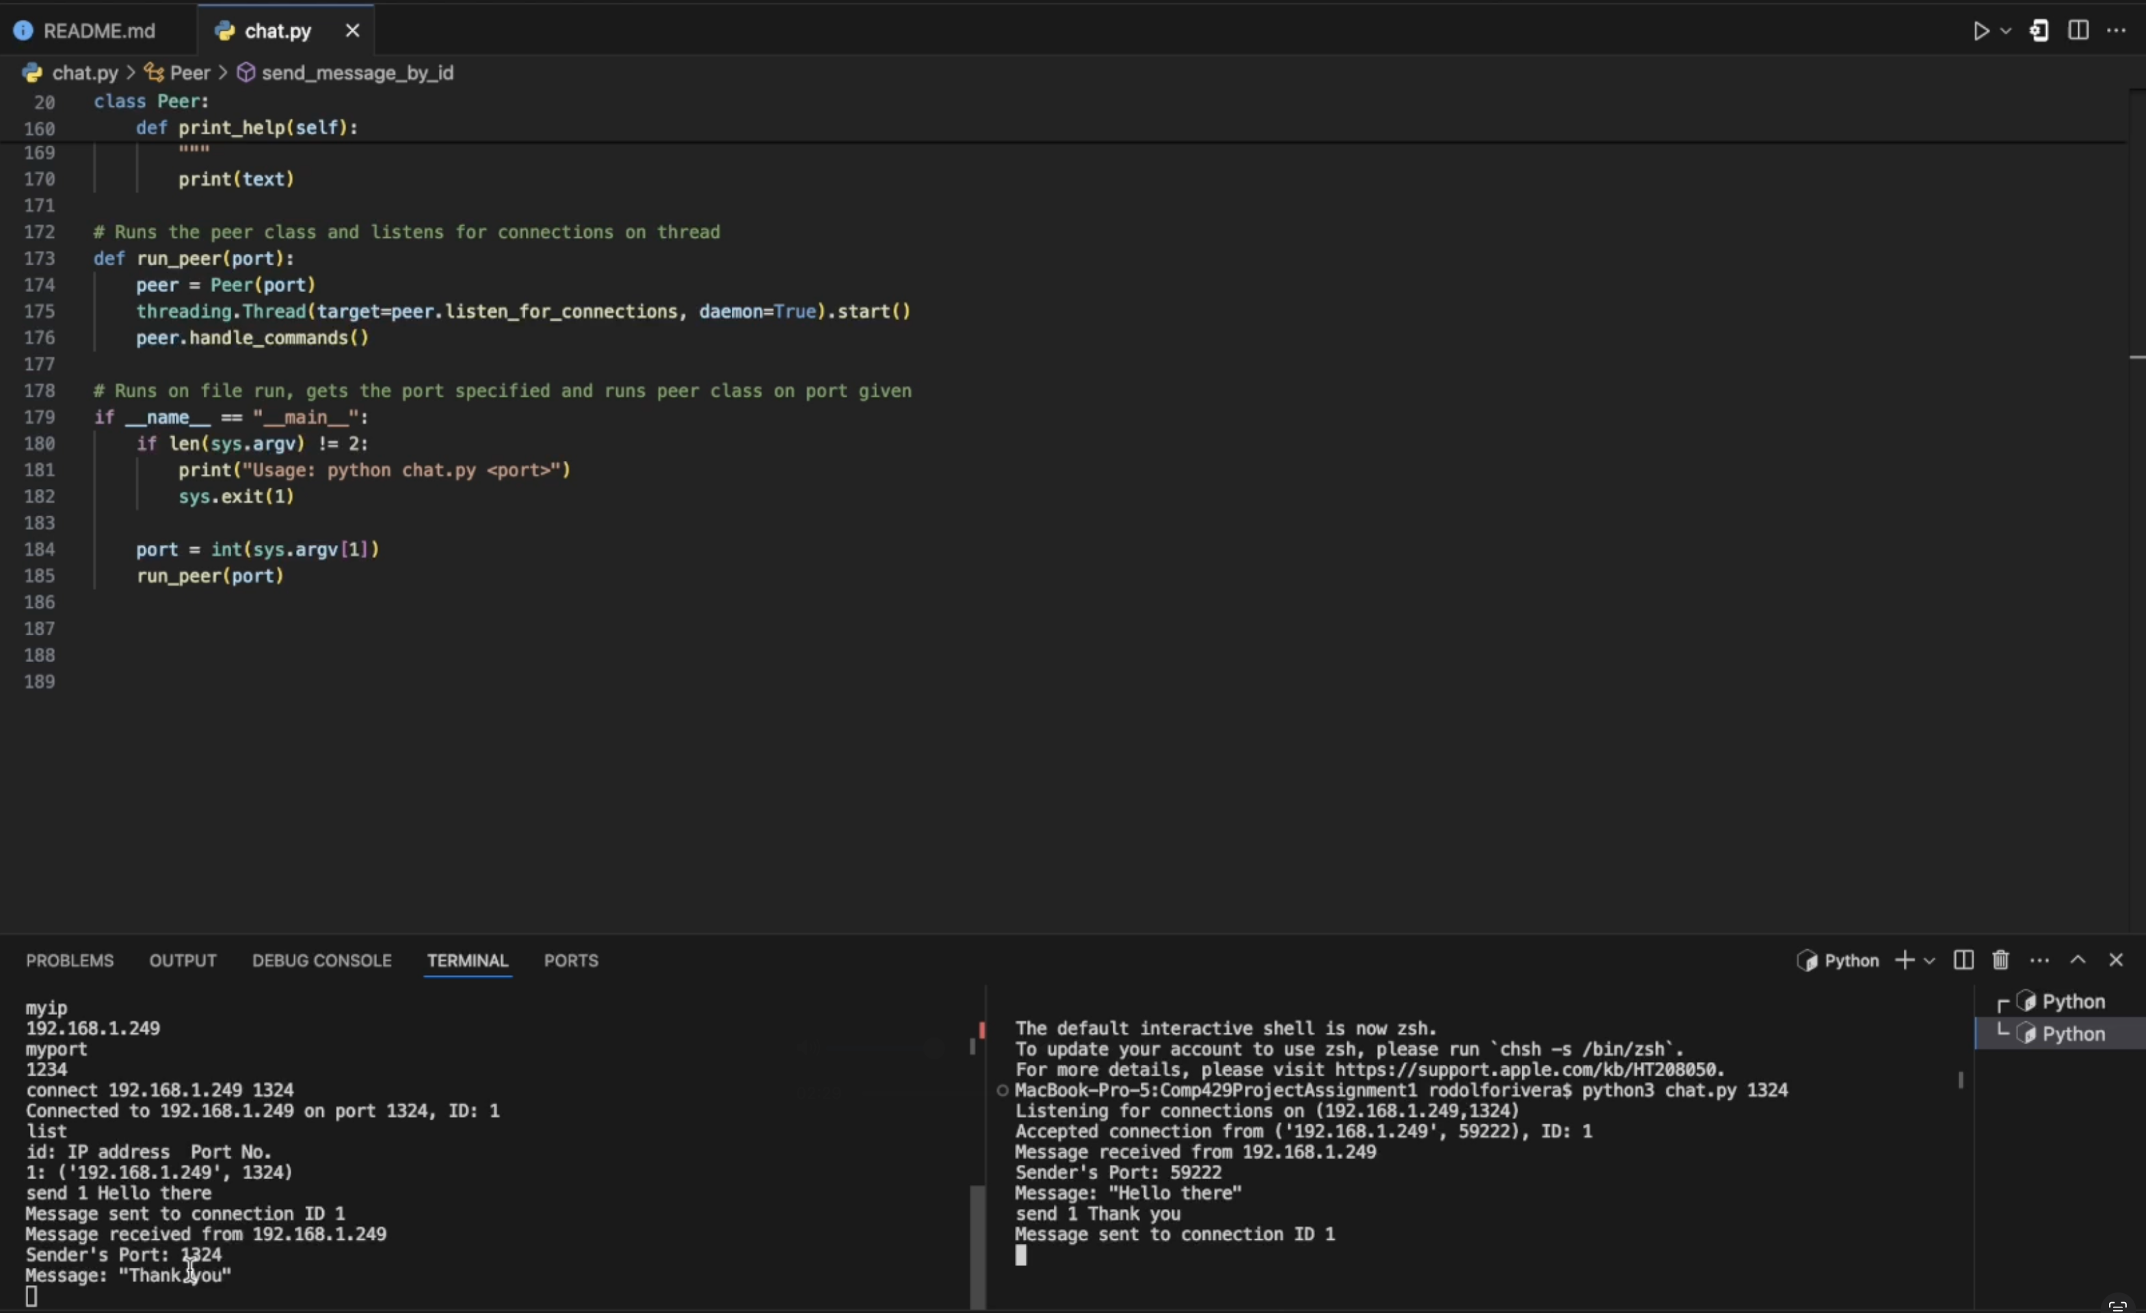Viewport: 2146px width, 1313px height.
Task: Open editor more actions ellipsis menu
Action: coord(2117,31)
